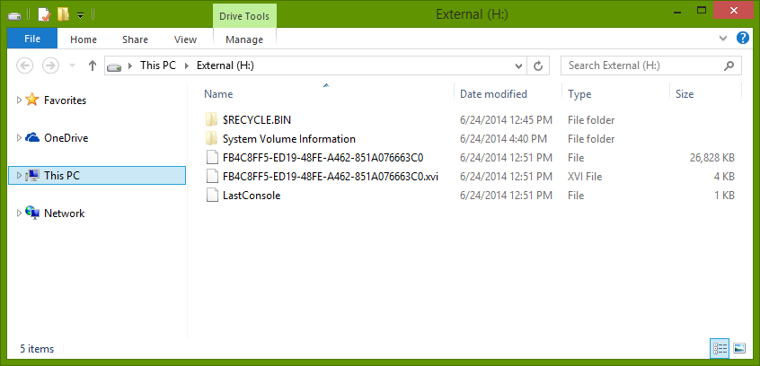Switch to large icons view in status bar
The height and width of the screenshot is (366, 760).
tap(739, 348)
